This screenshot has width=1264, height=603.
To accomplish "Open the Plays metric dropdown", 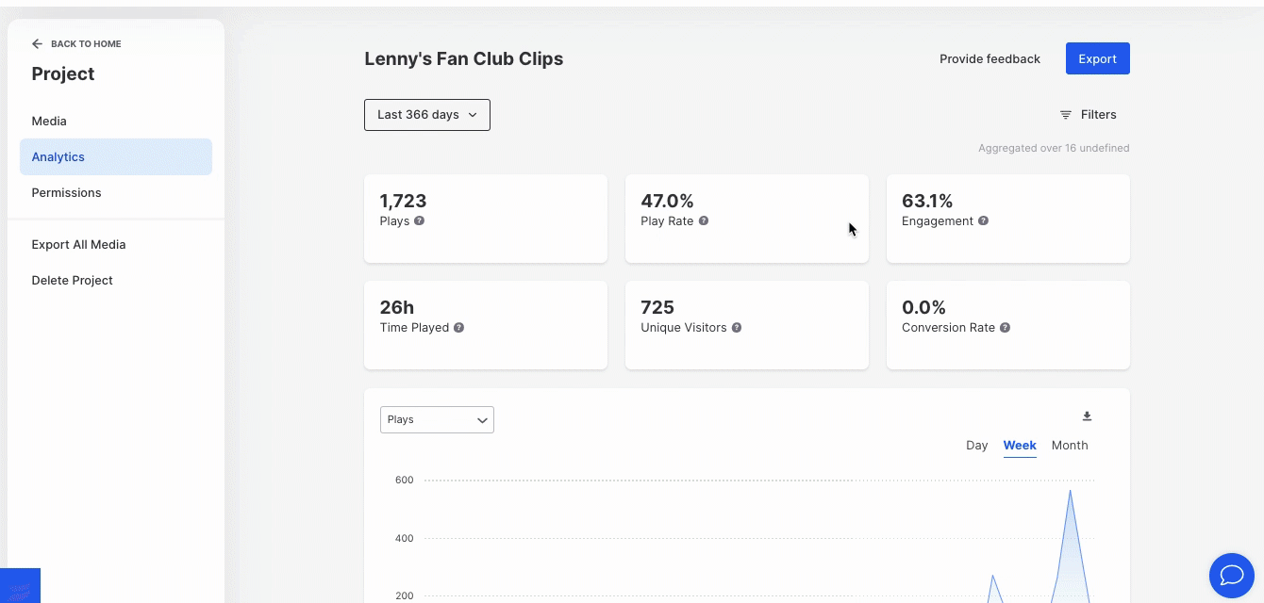I will click(437, 420).
